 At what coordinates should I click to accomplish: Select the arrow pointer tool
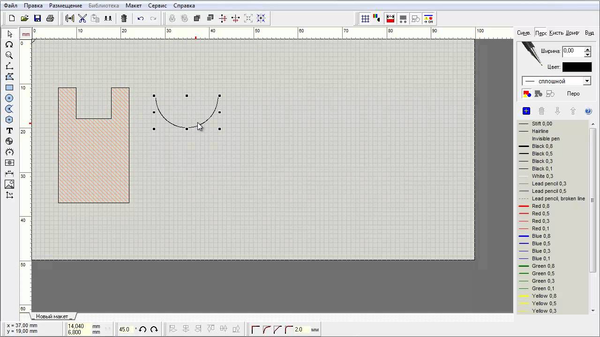(9, 34)
